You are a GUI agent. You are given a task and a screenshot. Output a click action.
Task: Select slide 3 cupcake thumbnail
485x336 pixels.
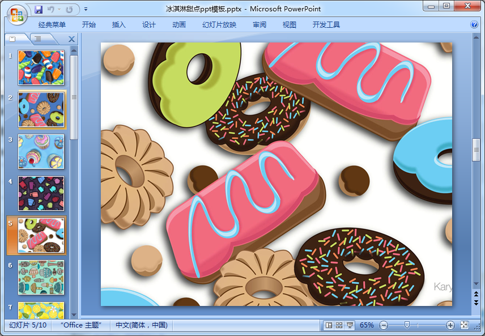tap(41, 151)
